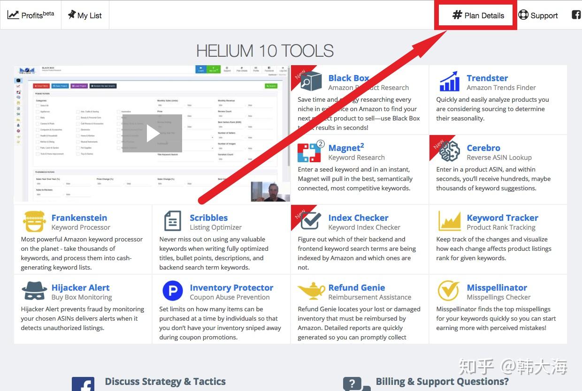The height and width of the screenshot is (391, 582).
Task: Click the Keyword Tracker chart icon
Action: pos(449,221)
